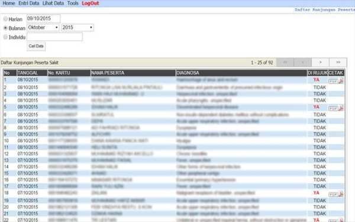Screen dimensions: 355x222
Task: Click TIDAK in row 2
Action: tap(319, 88)
